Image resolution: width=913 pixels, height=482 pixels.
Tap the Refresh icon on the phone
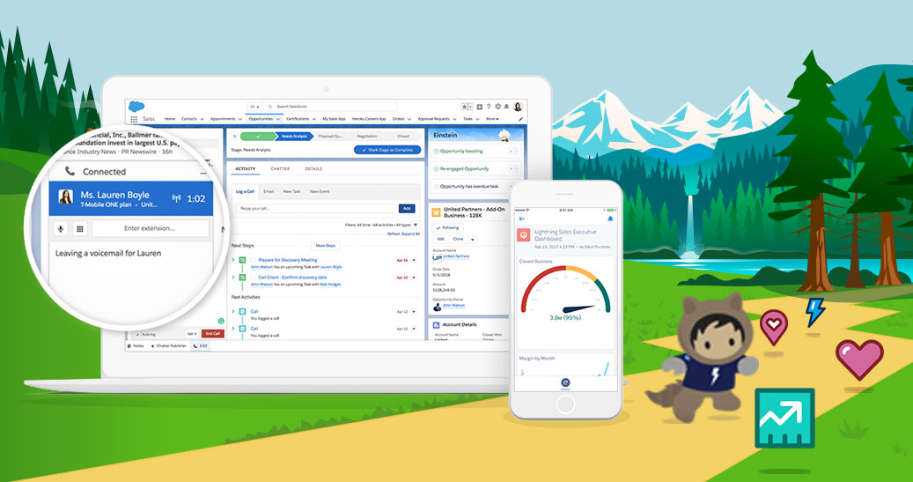coord(565,383)
